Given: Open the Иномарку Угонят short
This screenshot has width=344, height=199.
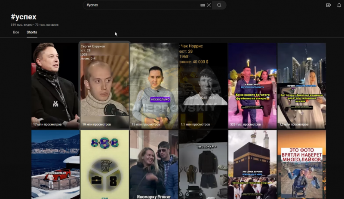Looking at the screenshot, I should tap(154, 164).
